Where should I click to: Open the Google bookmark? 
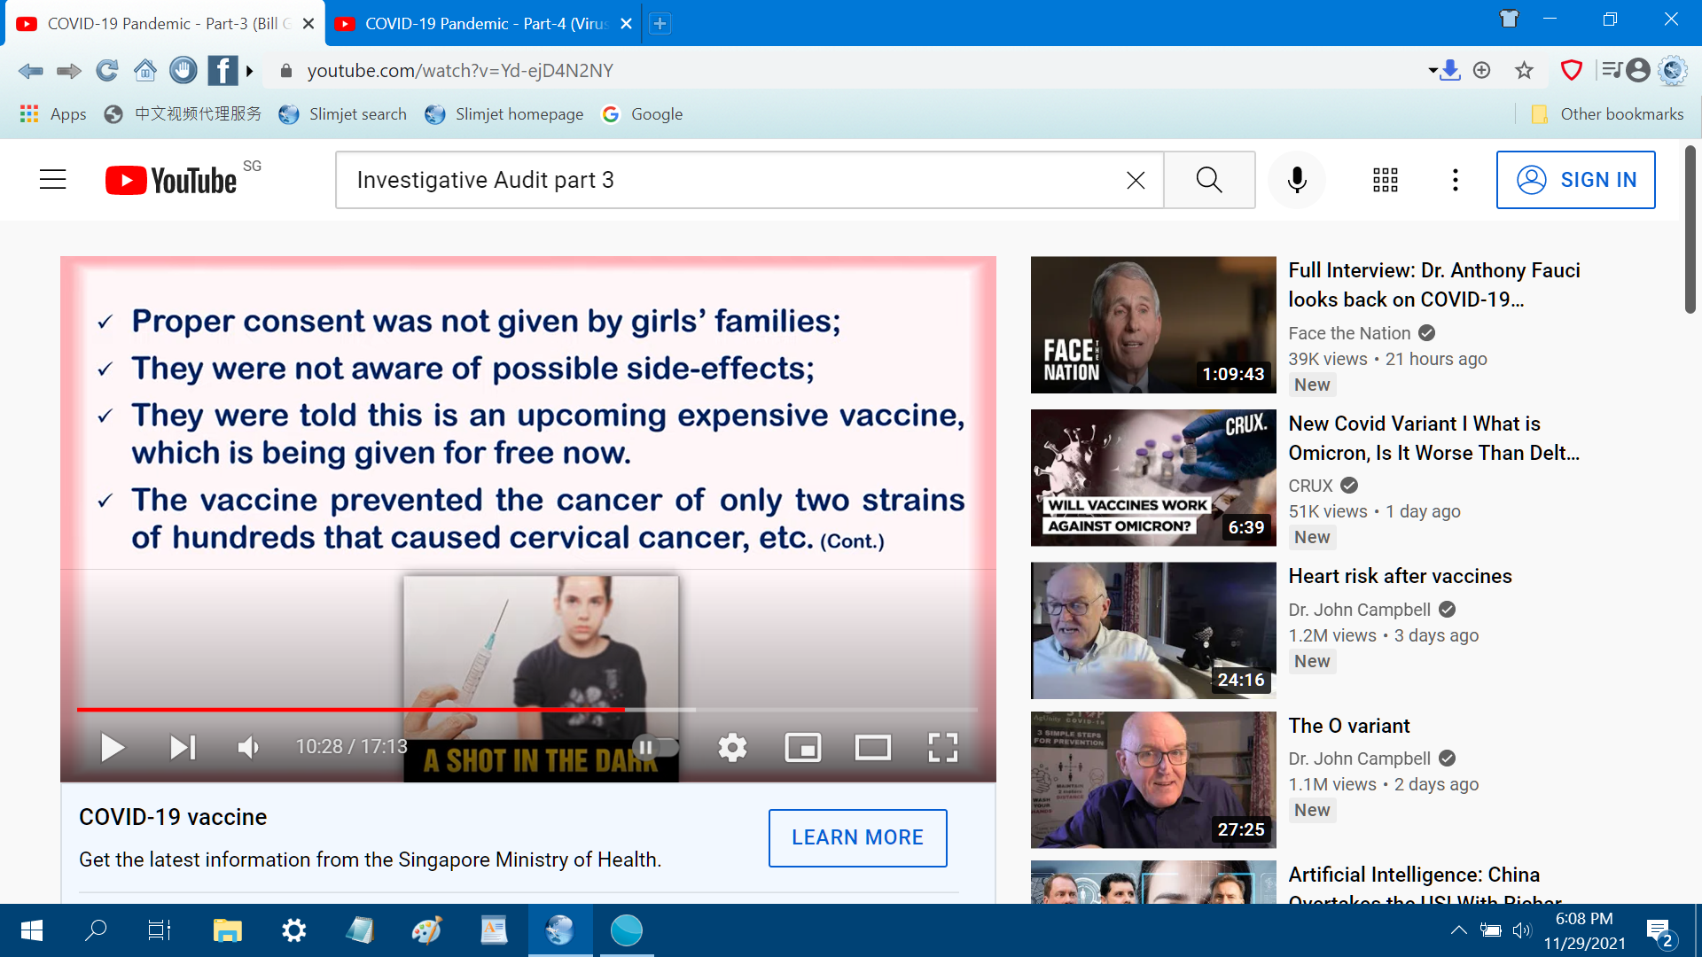pyautogui.click(x=642, y=114)
